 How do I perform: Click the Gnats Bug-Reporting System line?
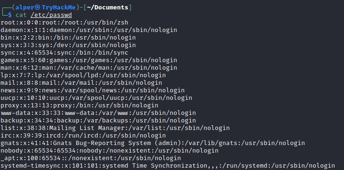(153, 143)
